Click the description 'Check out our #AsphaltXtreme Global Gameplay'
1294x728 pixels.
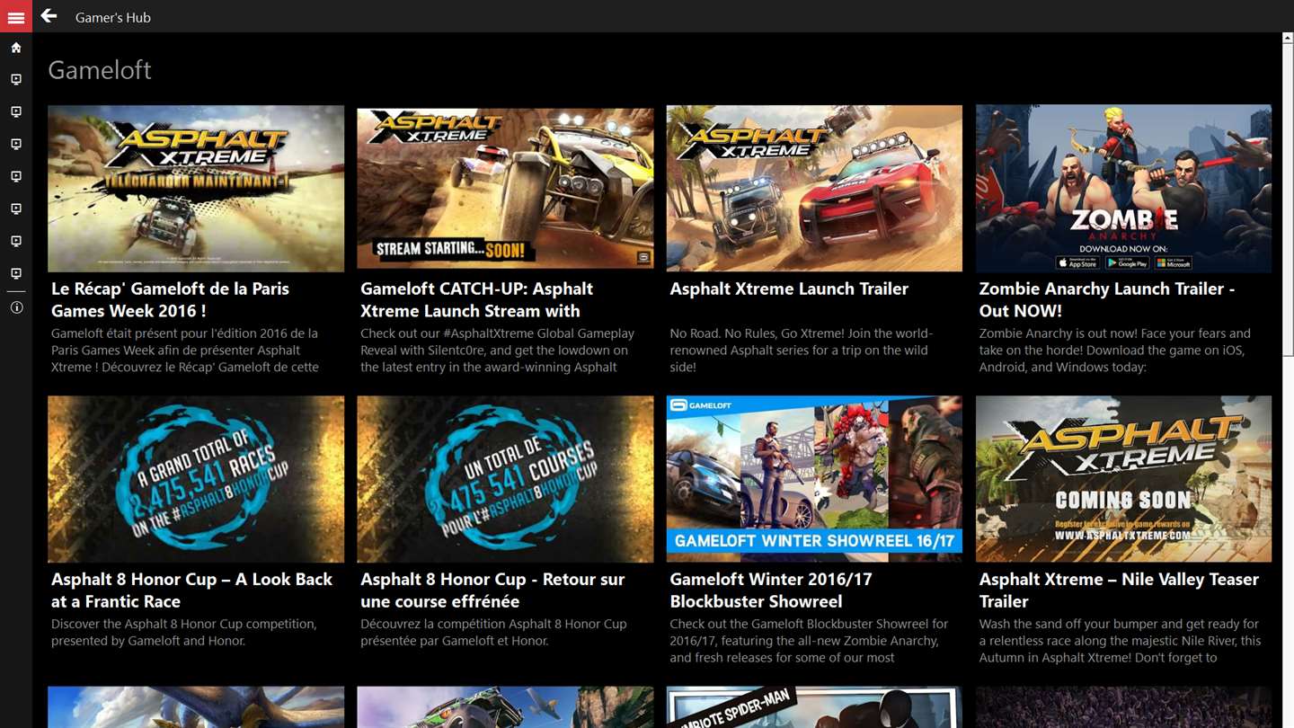point(497,350)
